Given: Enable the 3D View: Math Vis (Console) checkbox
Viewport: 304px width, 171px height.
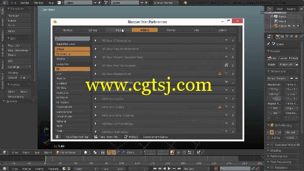Looking at the screenshot, I should 233,65.
